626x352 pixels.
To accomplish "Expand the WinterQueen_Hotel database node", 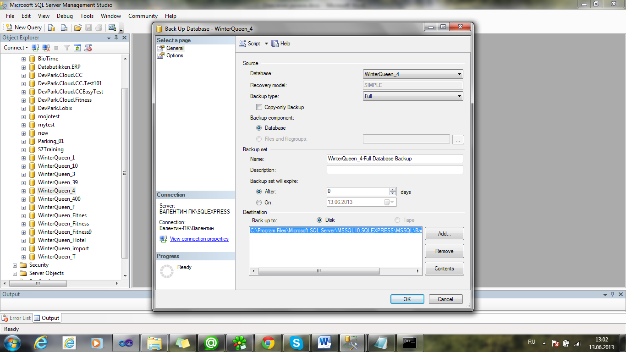I will [x=23, y=240].
